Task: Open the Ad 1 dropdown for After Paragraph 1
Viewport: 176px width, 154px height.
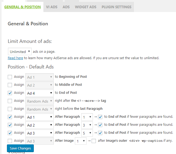Action: [x=39, y=117]
